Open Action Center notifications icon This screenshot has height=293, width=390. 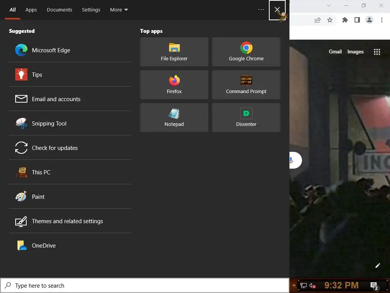pyautogui.click(x=374, y=286)
